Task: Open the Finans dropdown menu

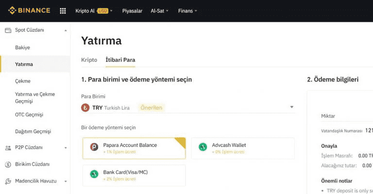Action: (x=187, y=11)
